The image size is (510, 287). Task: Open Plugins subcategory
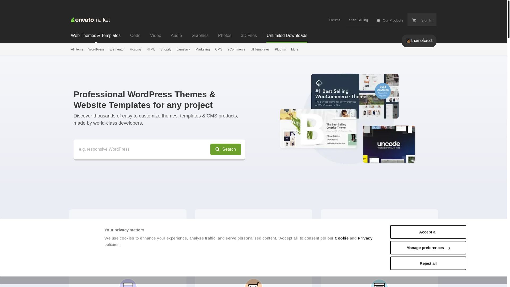coord(280,49)
